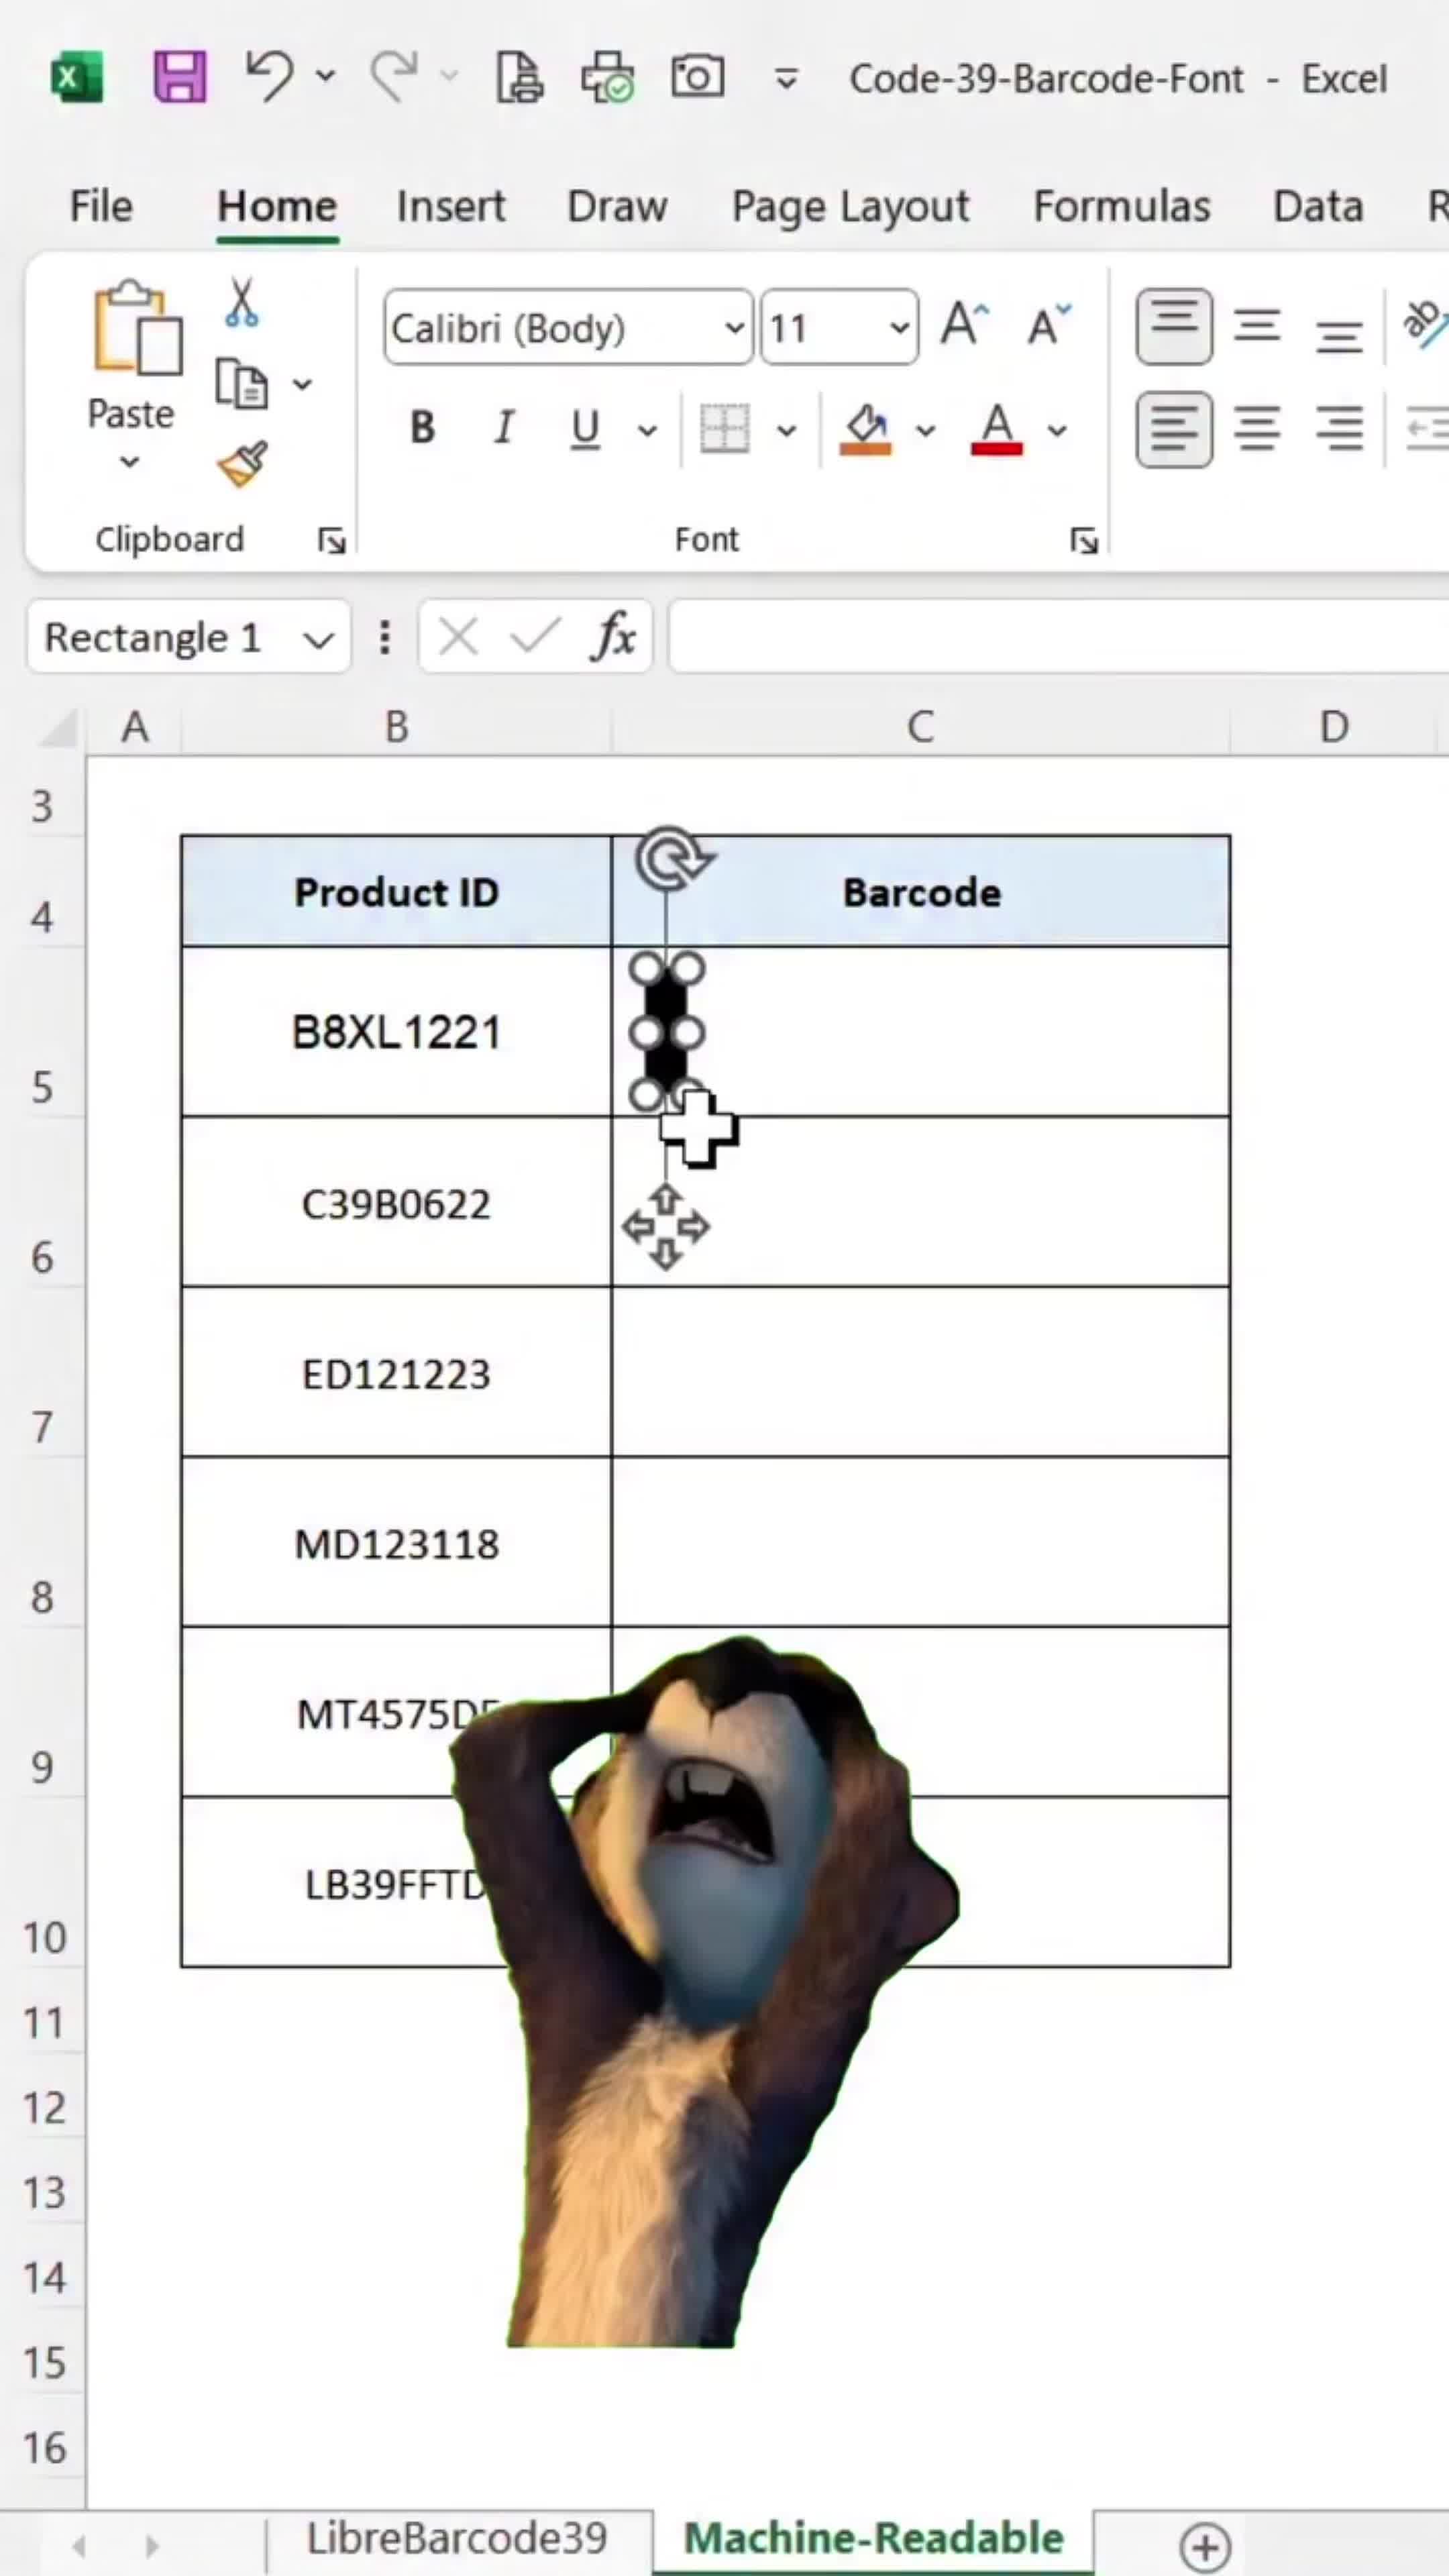Select row 7 header

coord(42,1373)
